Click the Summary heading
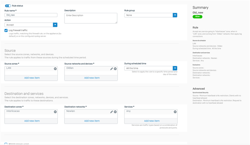Viewport: 250px width, 145px height. point(200,7)
